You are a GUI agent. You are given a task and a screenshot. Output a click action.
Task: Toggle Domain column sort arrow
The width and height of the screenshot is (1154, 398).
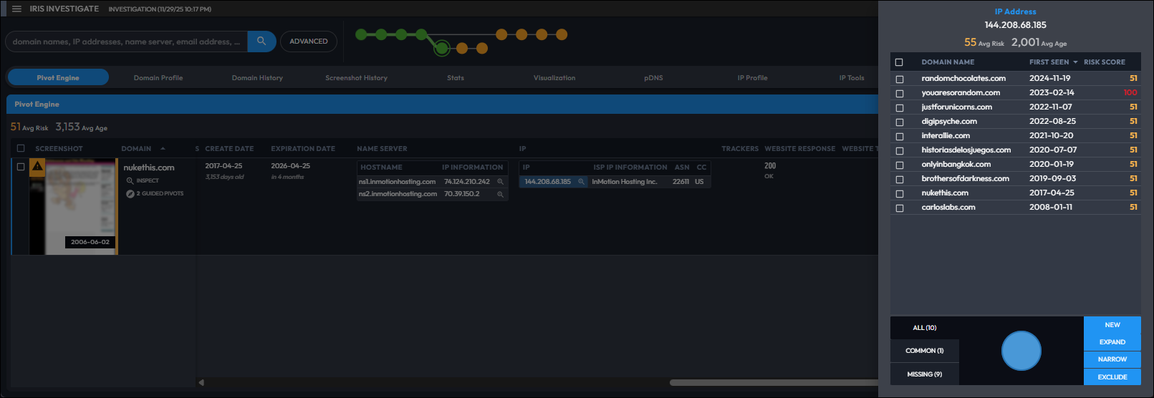(x=163, y=149)
